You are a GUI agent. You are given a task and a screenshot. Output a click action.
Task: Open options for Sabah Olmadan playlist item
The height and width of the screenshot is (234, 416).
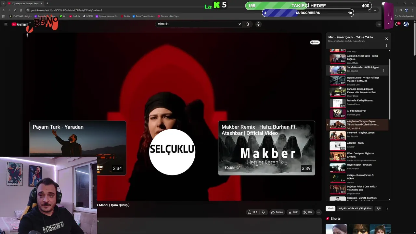(384, 71)
